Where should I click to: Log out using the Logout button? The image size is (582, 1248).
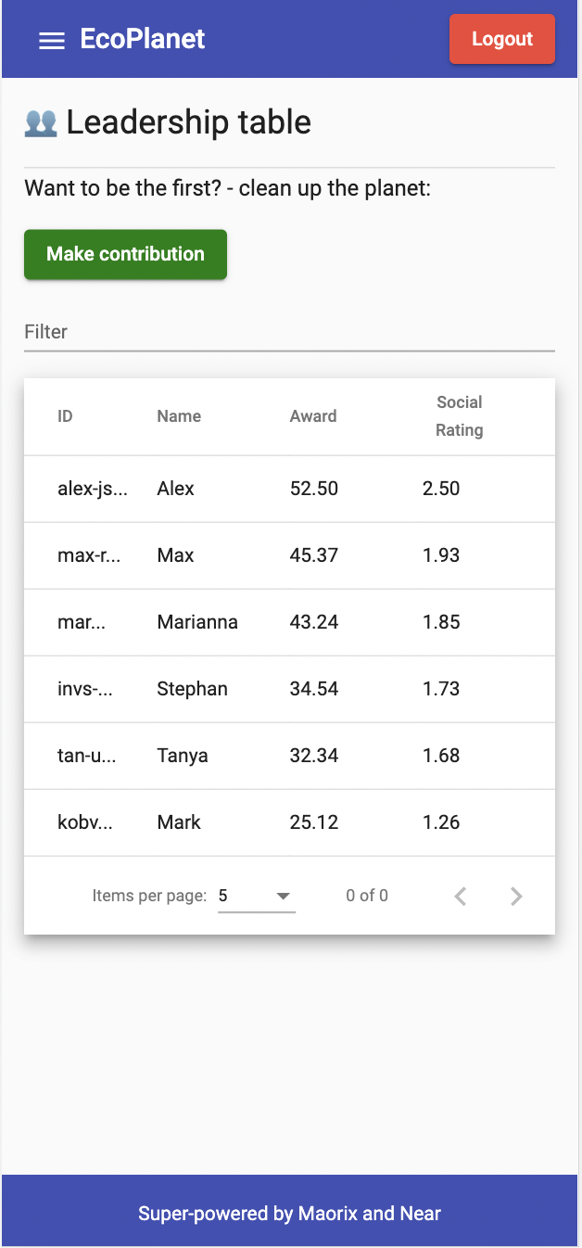pyautogui.click(x=502, y=39)
